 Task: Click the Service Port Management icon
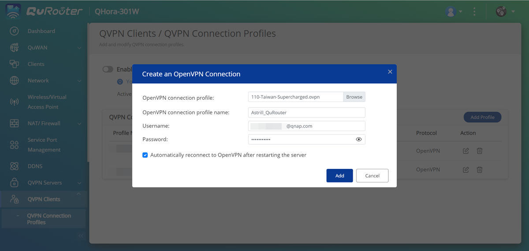(14, 145)
